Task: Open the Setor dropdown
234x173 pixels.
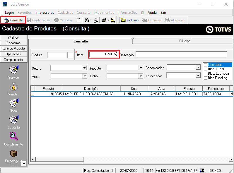Action: (x=84, y=68)
